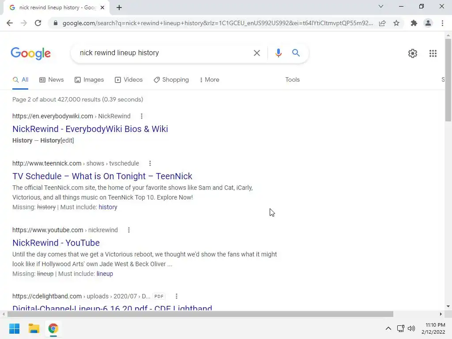Switch to the News tab
Viewport: 452px width, 339px height.
[51, 80]
